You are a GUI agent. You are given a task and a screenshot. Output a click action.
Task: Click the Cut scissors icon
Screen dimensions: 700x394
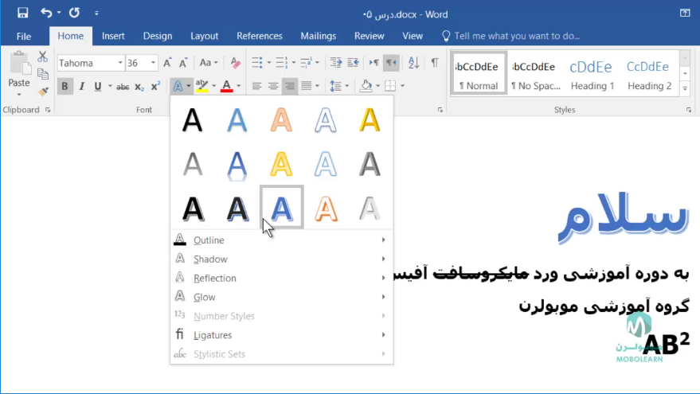(42, 57)
